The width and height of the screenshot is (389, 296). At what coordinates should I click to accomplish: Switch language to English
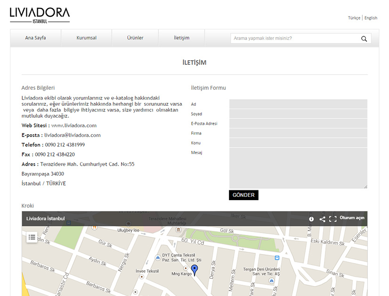tap(371, 18)
